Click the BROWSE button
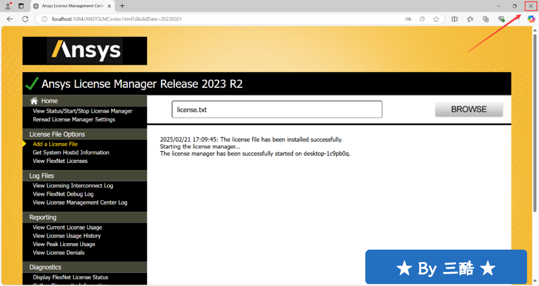539x286 pixels. pyautogui.click(x=469, y=109)
